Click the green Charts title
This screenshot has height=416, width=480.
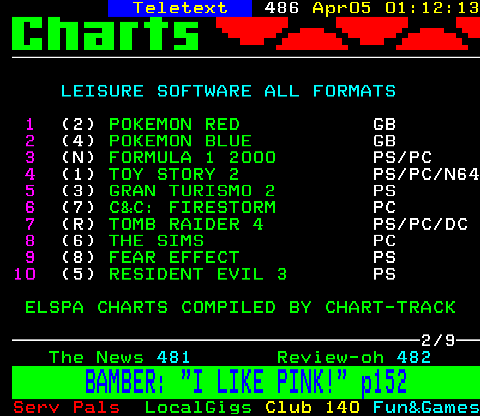coord(105,33)
